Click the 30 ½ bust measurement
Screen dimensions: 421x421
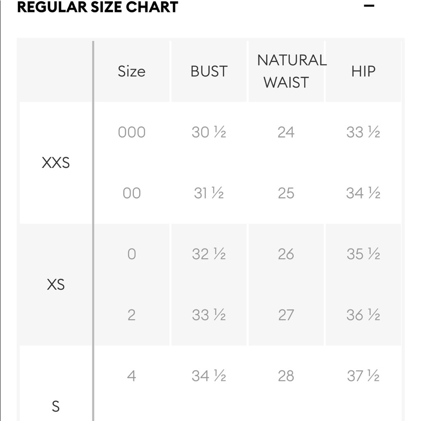point(209,132)
